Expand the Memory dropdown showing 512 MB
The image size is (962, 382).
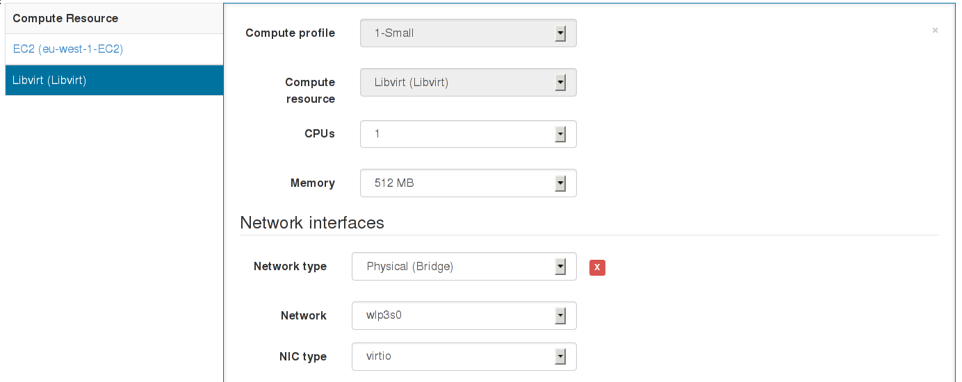click(468, 183)
